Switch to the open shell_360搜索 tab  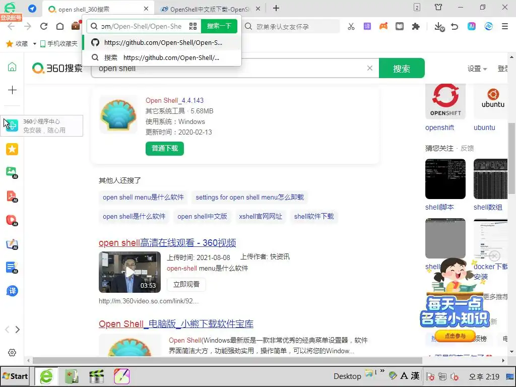tap(97, 9)
